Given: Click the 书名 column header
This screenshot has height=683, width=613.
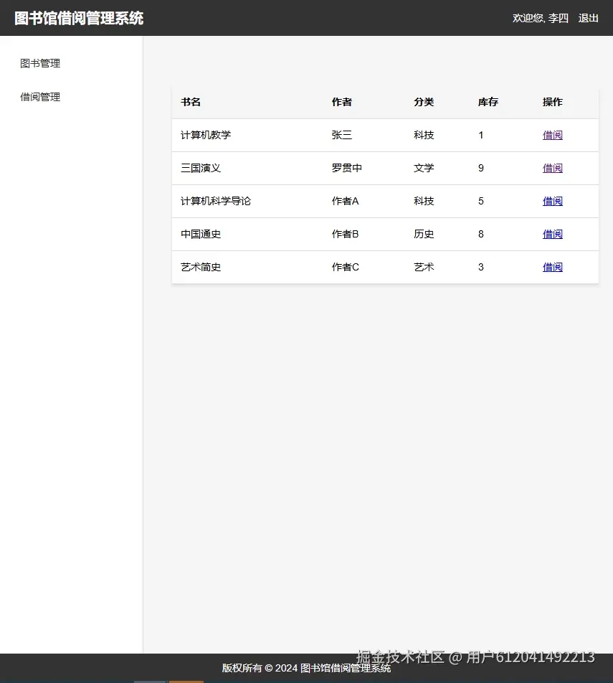Looking at the screenshot, I should coord(191,102).
